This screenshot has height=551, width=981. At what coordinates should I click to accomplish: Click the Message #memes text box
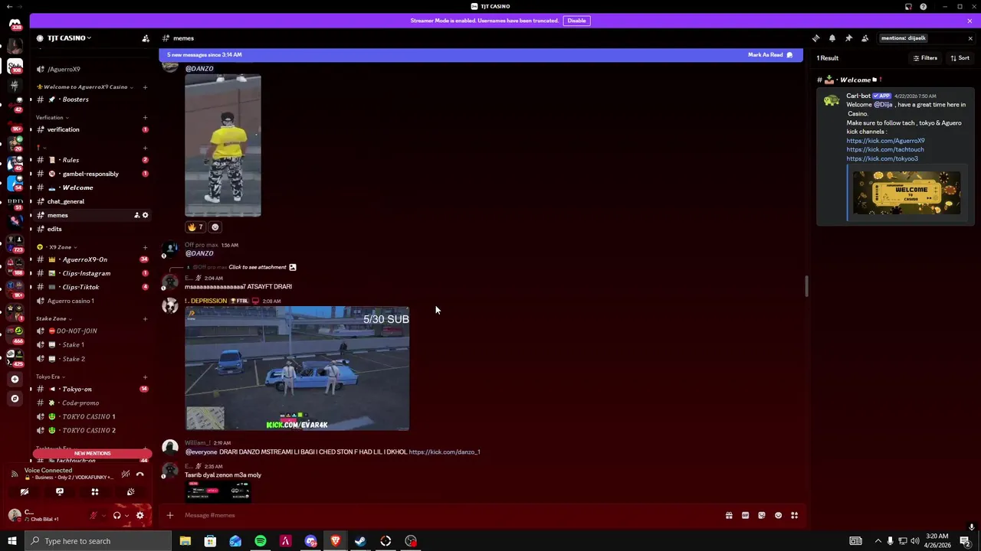pyautogui.click(x=452, y=515)
